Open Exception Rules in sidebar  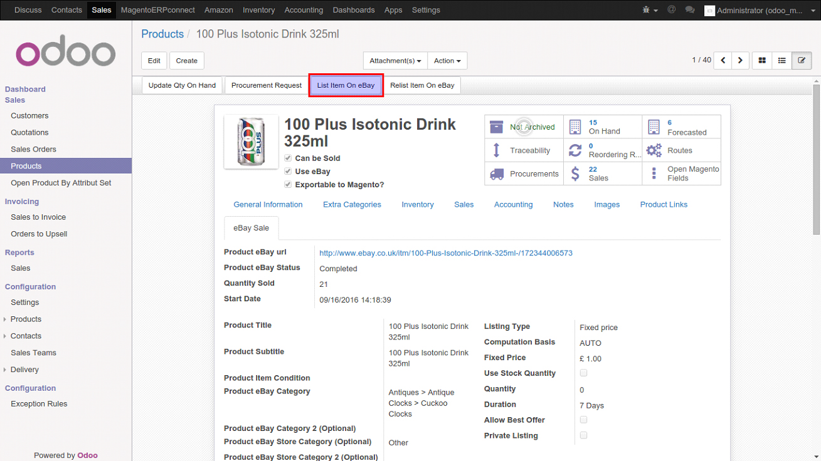coord(39,404)
